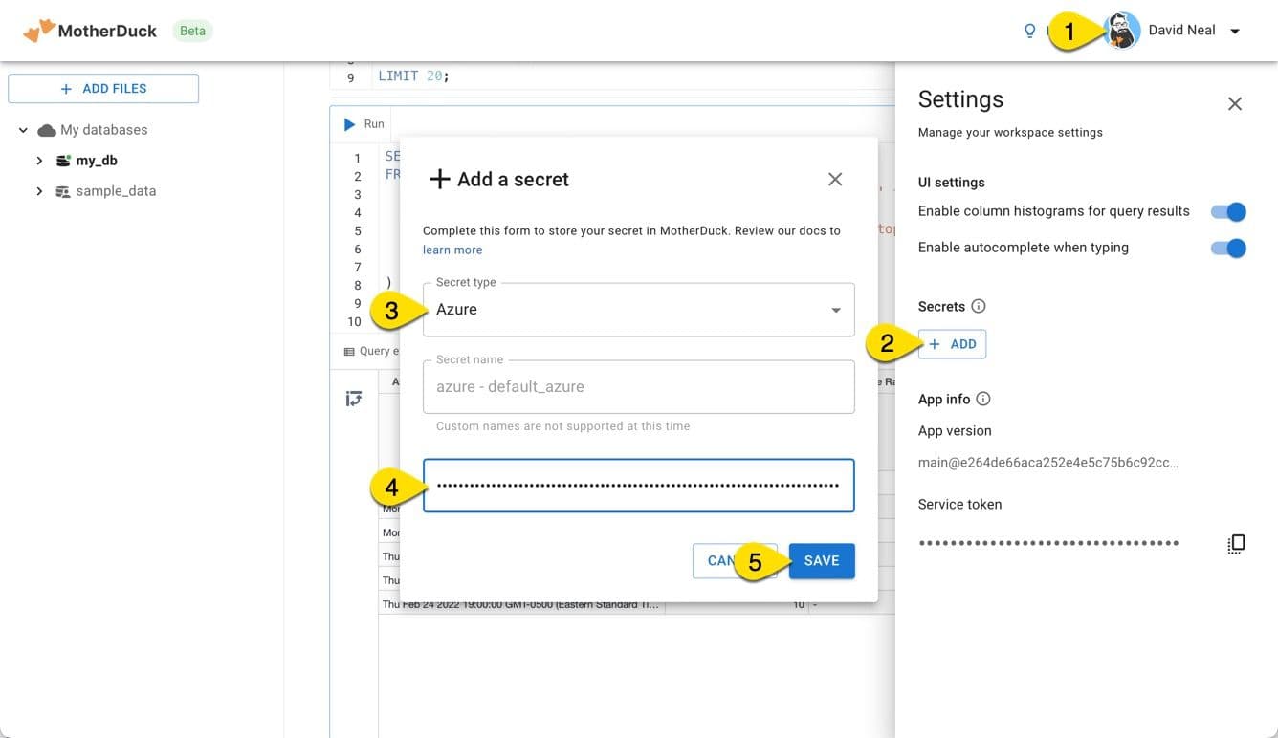Click the masked secret value input field
The height and width of the screenshot is (738, 1278).
click(x=637, y=485)
